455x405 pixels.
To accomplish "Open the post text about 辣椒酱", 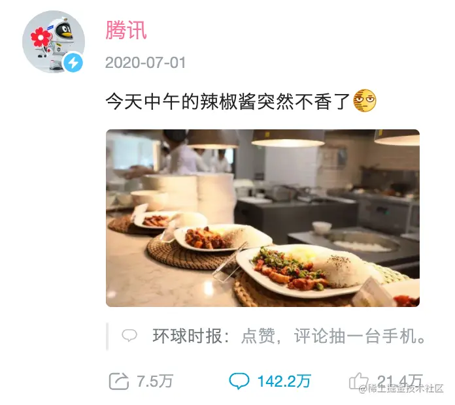I will pyautogui.click(x=227, y=101).
